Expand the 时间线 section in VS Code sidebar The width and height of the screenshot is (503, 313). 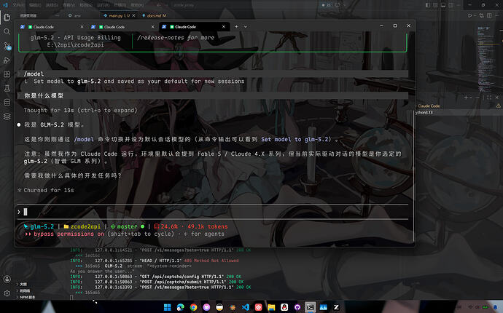pos(23,291)
